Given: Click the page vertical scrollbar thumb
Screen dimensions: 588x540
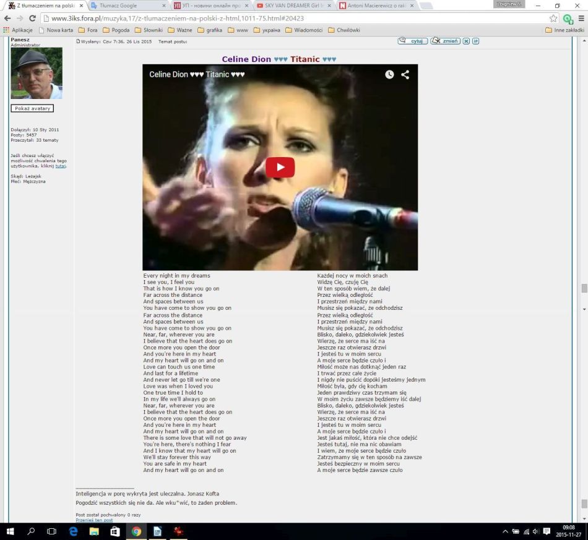Looking at the screenshot, I should click(584, 288).
